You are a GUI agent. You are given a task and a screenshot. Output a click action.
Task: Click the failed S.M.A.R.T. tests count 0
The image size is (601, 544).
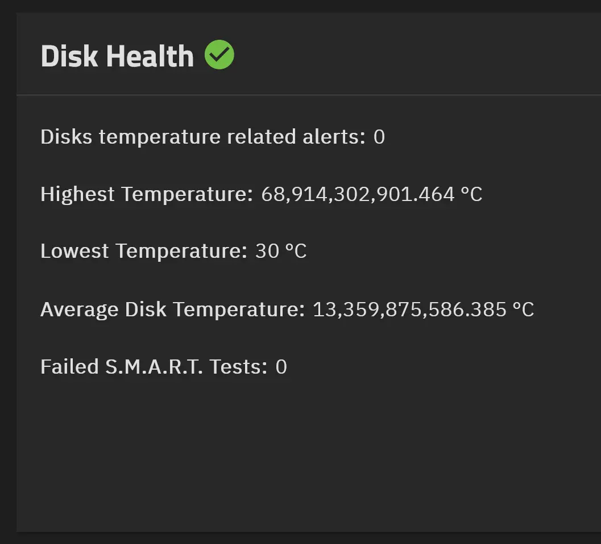pos(281,367)
